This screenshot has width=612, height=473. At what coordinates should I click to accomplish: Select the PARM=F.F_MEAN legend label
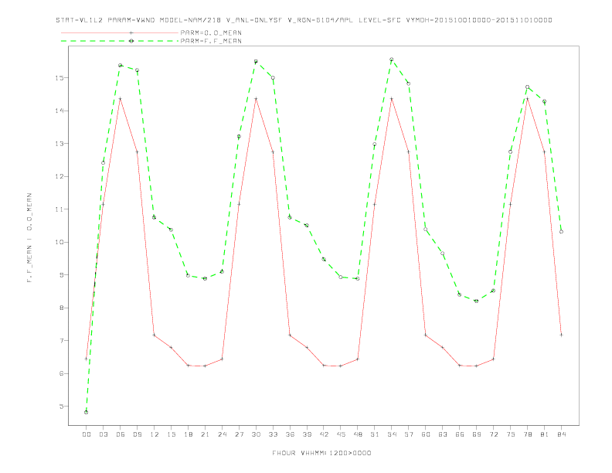[211, 41]
